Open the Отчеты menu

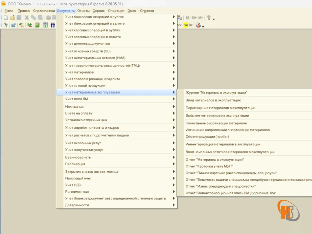click(x=83, y=11)
